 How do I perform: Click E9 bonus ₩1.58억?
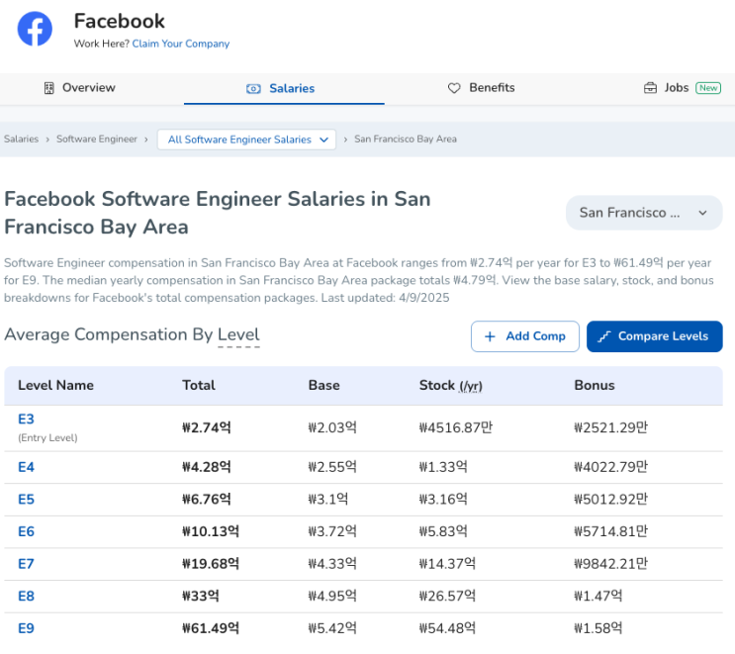[598, 628]
